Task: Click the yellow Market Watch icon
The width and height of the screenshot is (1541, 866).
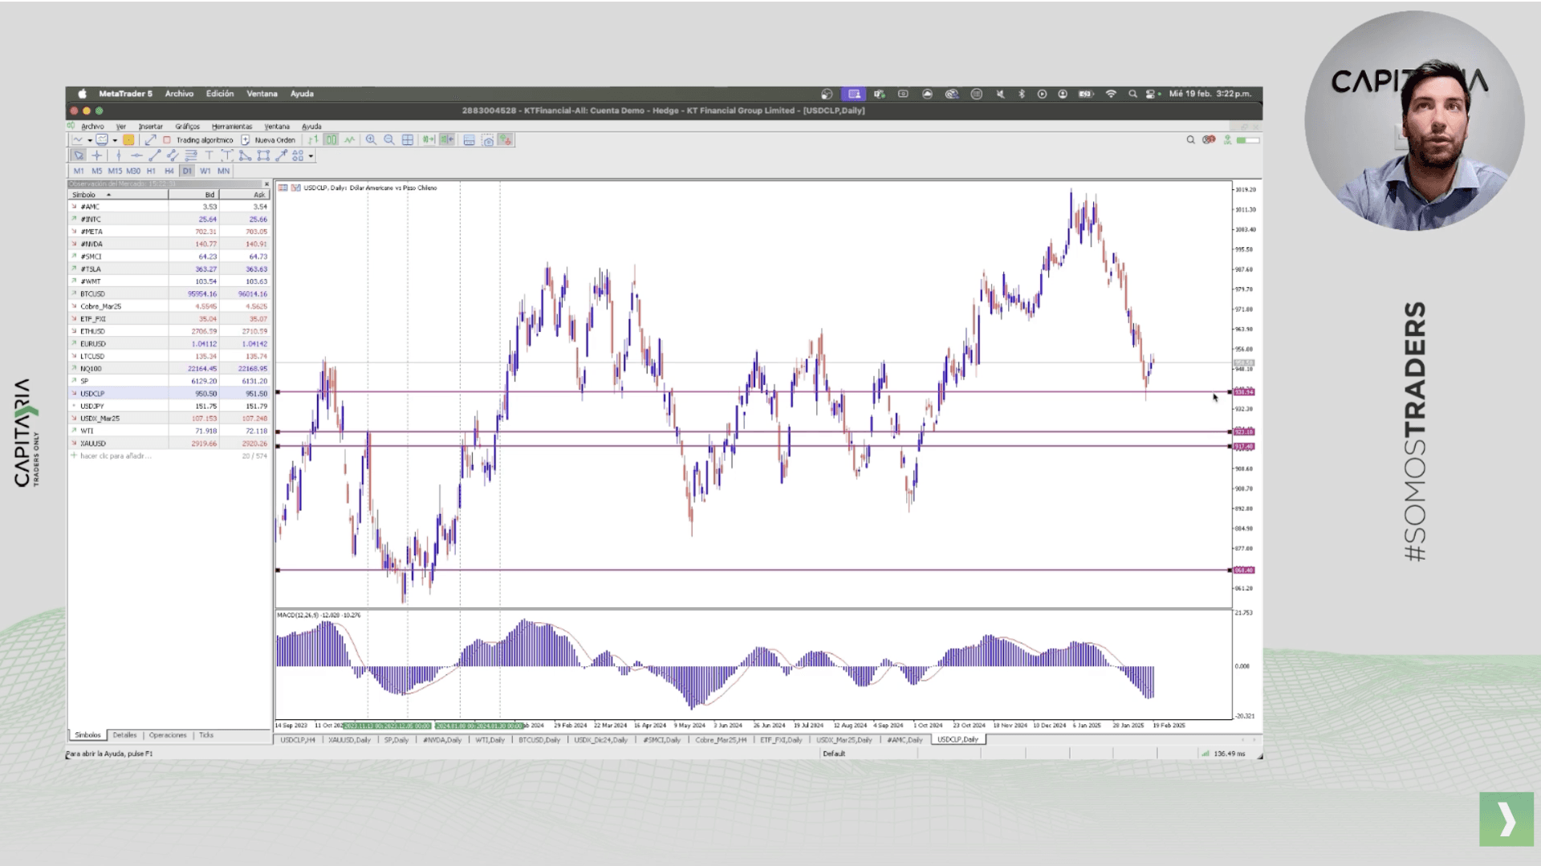Action: pyautogui.click(x=128, y=140)
